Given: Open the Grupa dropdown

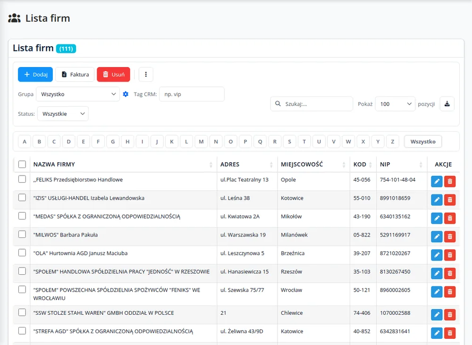Looking at the screenshot, I should pyautogui.click(x=78, y=94).
